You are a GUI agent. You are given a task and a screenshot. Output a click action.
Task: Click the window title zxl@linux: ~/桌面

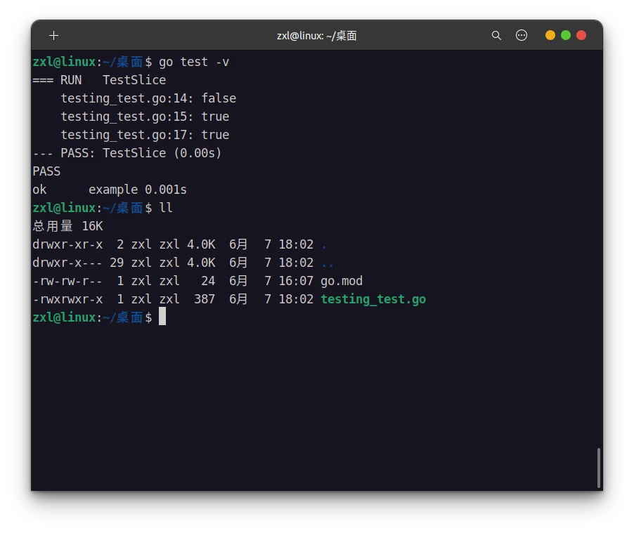click(x=316, y=36)
